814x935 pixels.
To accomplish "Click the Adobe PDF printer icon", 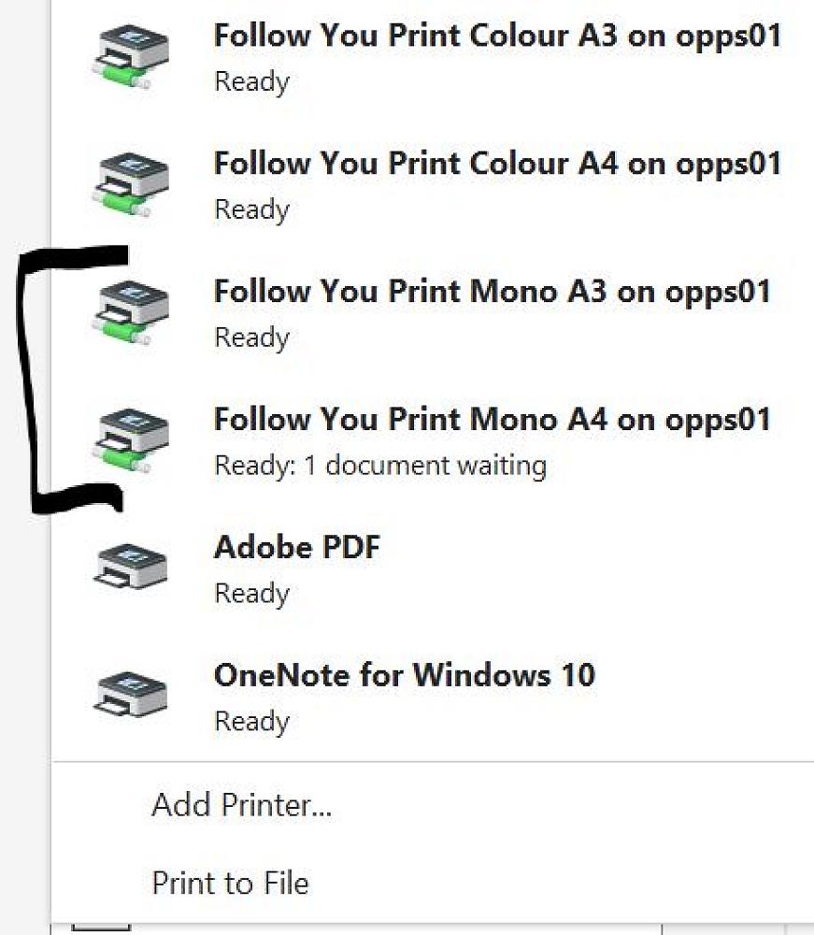I will click(131, 568).
